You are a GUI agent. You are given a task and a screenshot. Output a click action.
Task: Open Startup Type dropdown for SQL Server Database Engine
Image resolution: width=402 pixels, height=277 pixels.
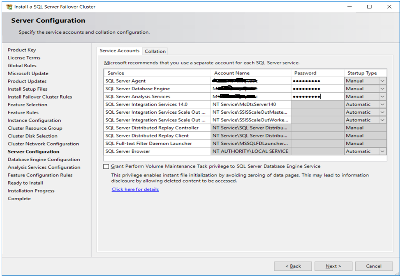(382, 89)
